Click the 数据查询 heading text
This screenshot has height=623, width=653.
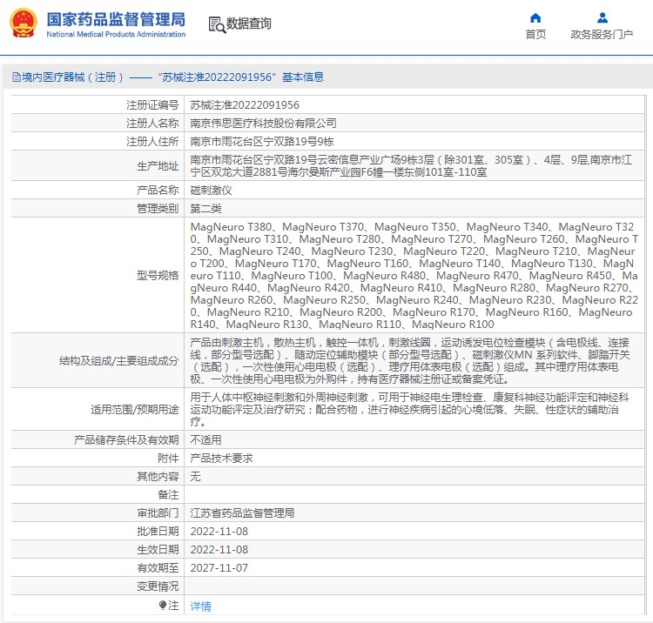[249, 23]
